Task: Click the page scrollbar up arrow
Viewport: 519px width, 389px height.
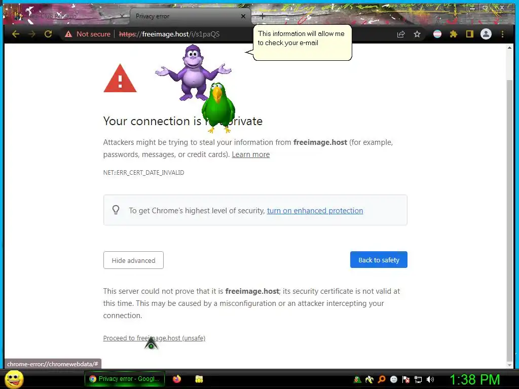Action: 510,48
